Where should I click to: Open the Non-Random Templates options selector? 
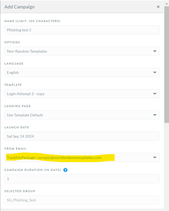[x=82, y=51]
